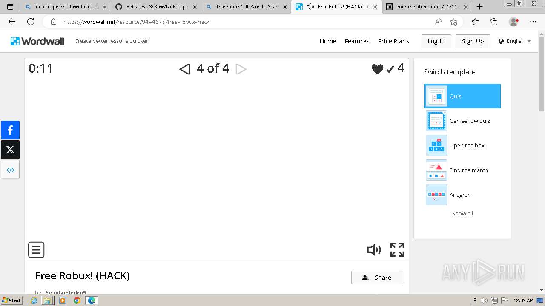Close the memz_batch_code tab
This screenshot has height=306, width=545.
[465, 7]
